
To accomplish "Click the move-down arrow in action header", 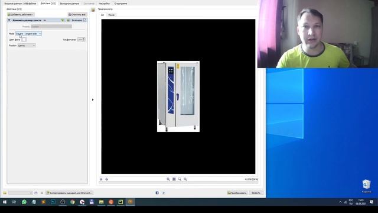I will click(69, 20).
